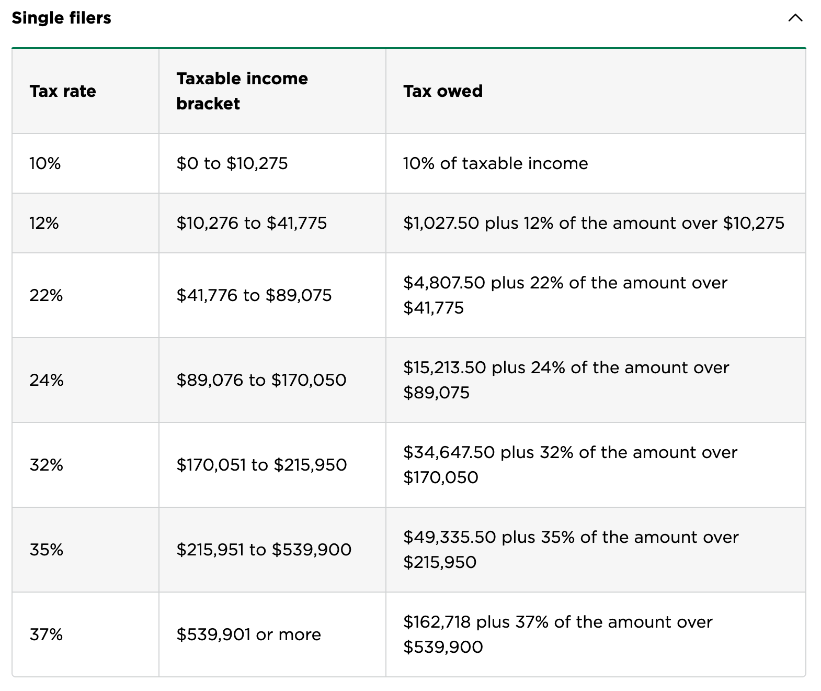This screenshot has width=821, height=691.
Task: Click the $10,276 to $41,775 bracket
Action: click(x=252, y=223)
